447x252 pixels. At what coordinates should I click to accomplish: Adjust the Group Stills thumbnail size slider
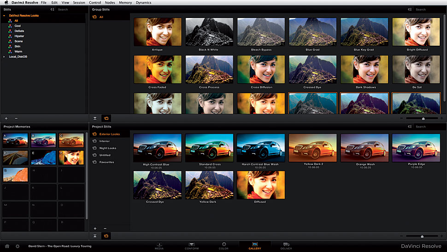point(423,119)
